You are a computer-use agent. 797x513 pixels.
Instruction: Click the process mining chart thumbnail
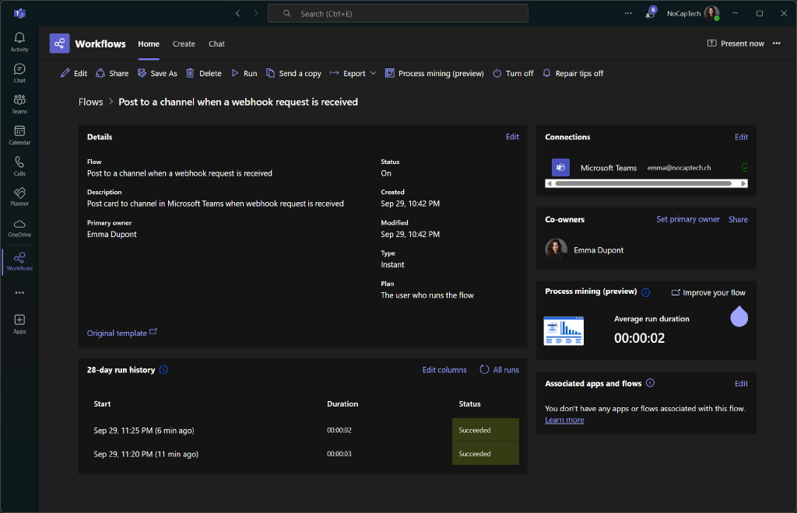click(564, 330)
